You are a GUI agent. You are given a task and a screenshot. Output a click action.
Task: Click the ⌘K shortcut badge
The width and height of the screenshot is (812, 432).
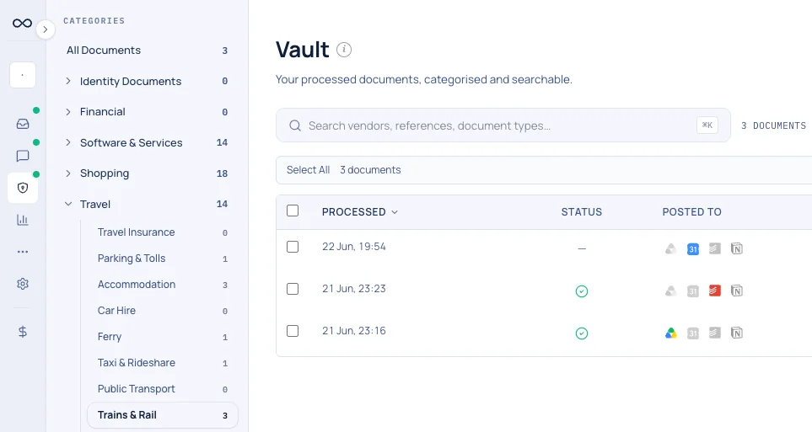(x=707, y=125)
